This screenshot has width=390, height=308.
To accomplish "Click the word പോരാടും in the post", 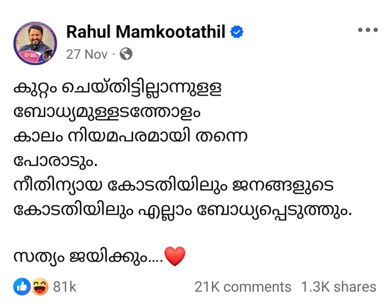I will pos(56,161).
